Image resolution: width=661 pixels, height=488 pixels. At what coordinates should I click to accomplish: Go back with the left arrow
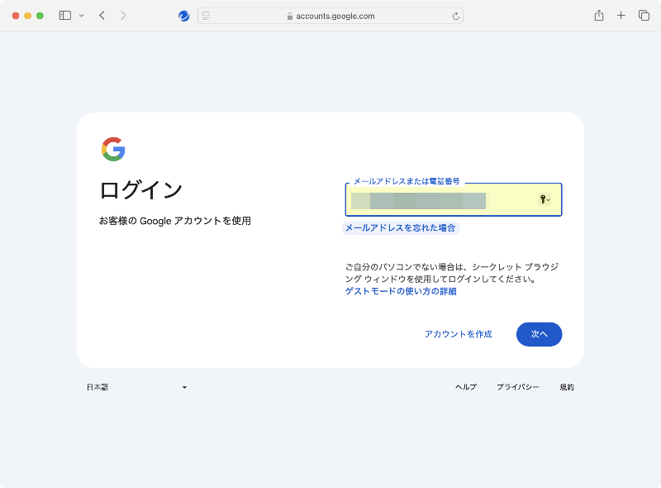pyautogui.click(x=102, y=16)
